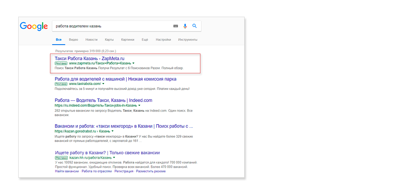This screenshot has height=194, width=397.
Task: Open the Ещё menu
Action: pyautogui.click(x=145, y=40)
